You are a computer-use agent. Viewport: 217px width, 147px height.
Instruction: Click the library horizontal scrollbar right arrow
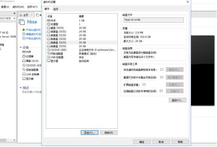pos(14,140)
